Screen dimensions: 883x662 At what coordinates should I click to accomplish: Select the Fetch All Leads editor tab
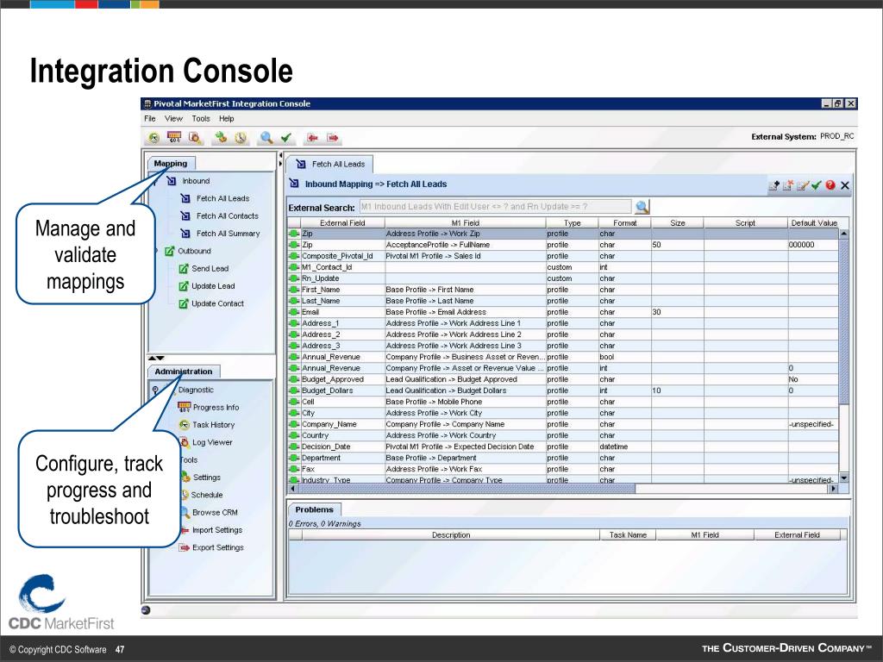[x=330, y=164]
